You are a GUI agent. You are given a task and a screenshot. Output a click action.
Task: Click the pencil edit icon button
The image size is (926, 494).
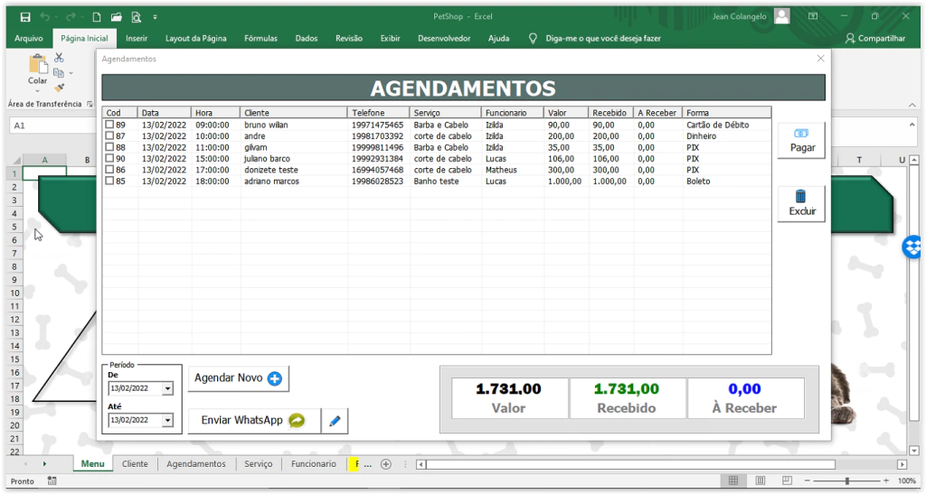(x=335, y=421)
